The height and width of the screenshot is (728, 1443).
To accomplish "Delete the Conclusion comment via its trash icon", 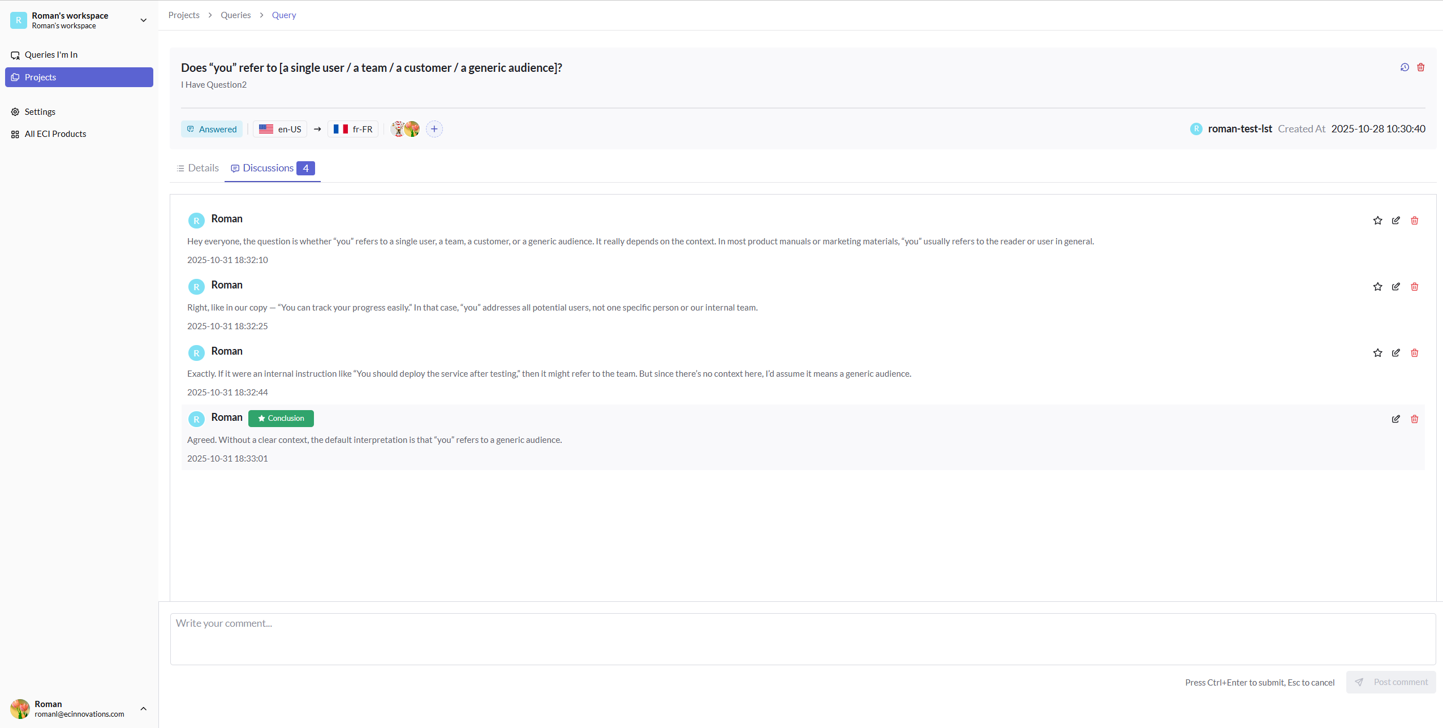I will pyautogui.click(x=1415, y=419).
